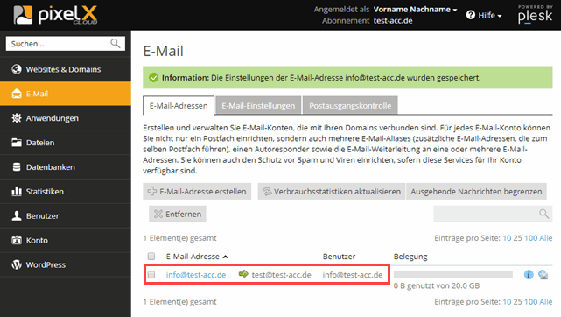
Task: Click the Plesk logo
Action: pos(536,14)
